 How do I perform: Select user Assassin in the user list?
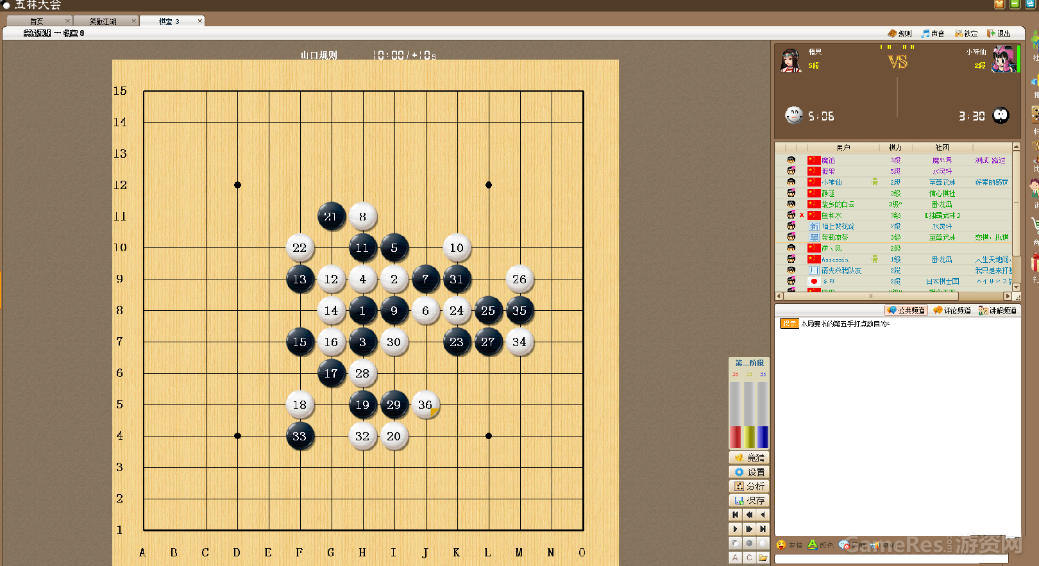tap(893, 260)
